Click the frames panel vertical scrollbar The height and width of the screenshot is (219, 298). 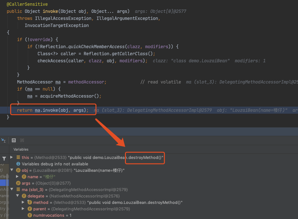[x=7, y=196]
